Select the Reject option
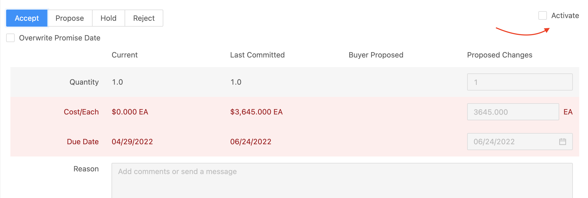This screenshot has height=198, width=588. [x=144, y=18]
